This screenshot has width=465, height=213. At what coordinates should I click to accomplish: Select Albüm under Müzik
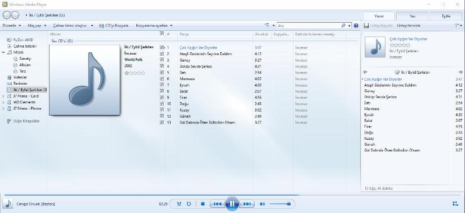(24, 64)
